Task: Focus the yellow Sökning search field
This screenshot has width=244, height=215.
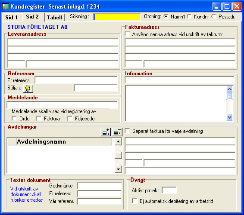Action: 117,17
